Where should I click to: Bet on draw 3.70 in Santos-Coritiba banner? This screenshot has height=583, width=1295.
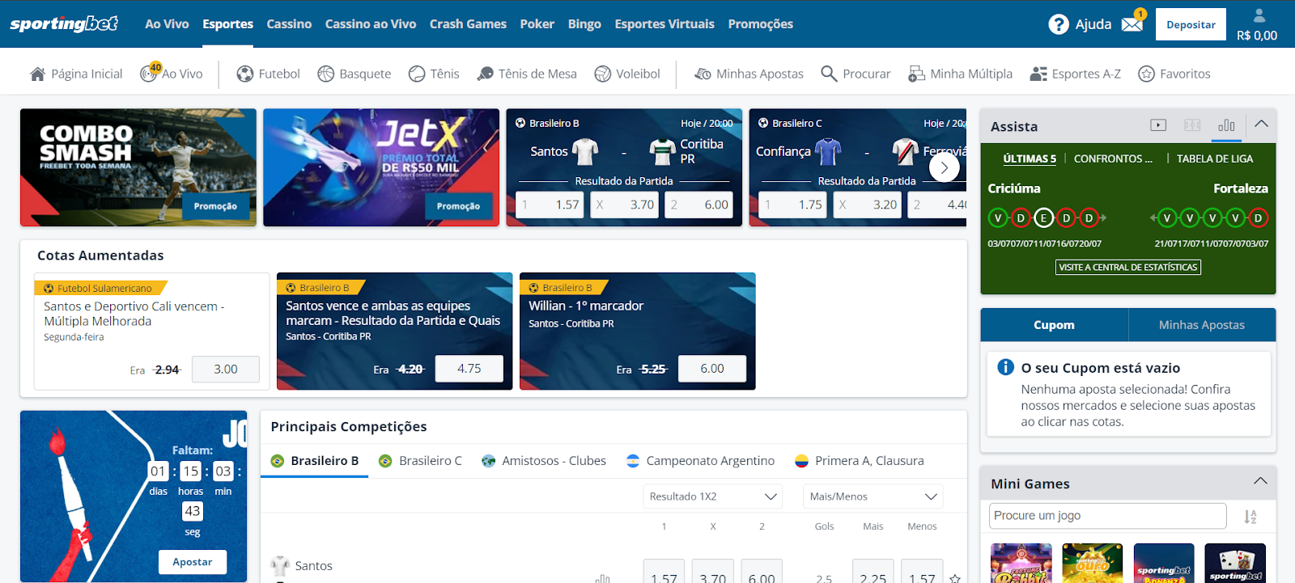pos(624,205)
